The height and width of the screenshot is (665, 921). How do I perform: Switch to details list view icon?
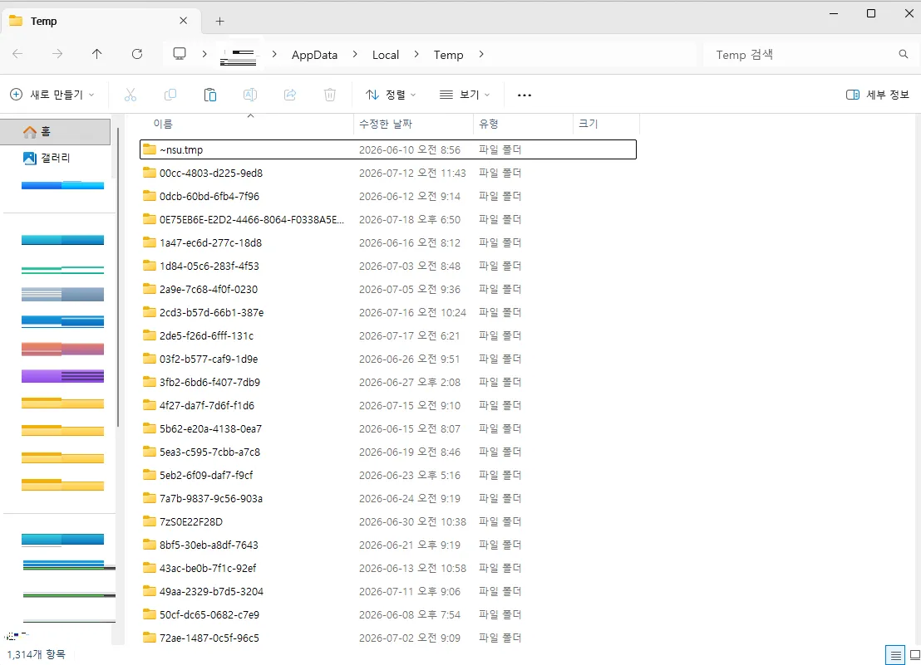tap(895, 655)
